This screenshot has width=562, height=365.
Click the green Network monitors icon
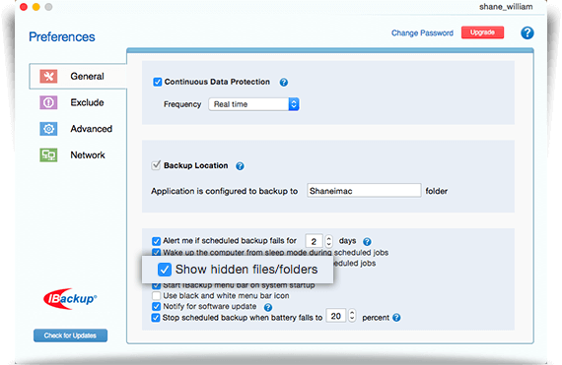tap(48, 155)
